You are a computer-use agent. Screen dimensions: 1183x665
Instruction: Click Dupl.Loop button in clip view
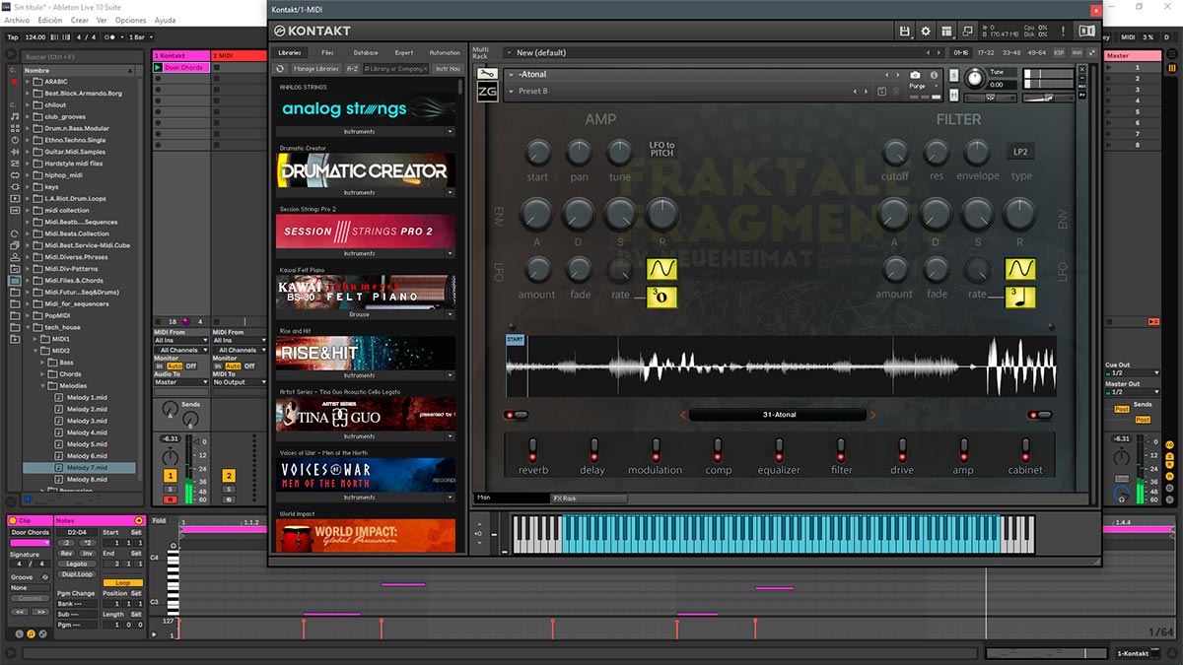pyautogui.click(x=76, y=573)
